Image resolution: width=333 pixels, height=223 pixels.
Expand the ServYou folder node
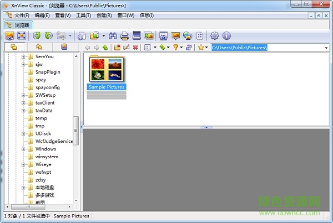tap(23, 56)
